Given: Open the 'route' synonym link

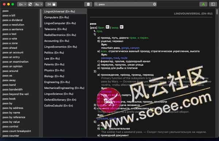Looking at the screenshot, I should 124,58.
